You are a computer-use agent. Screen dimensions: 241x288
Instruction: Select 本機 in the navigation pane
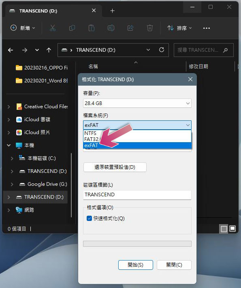pyautogui.click(x=25, y=145)
